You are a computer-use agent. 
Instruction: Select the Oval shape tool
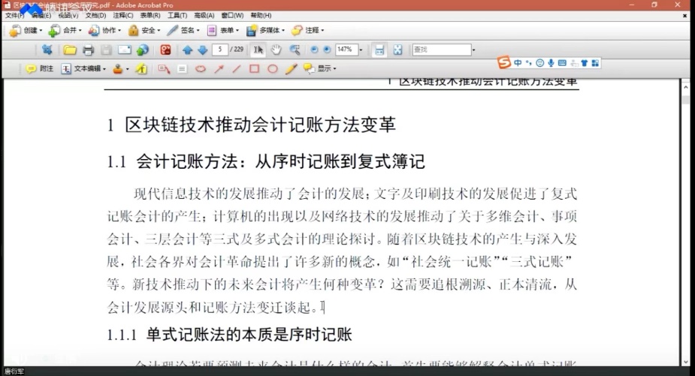pyautogui.click(x=201, y=69)
